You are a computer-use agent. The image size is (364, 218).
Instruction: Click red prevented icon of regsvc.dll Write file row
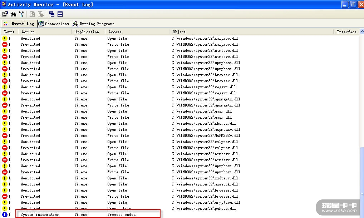pyautogui.click(x=5, y=93)
